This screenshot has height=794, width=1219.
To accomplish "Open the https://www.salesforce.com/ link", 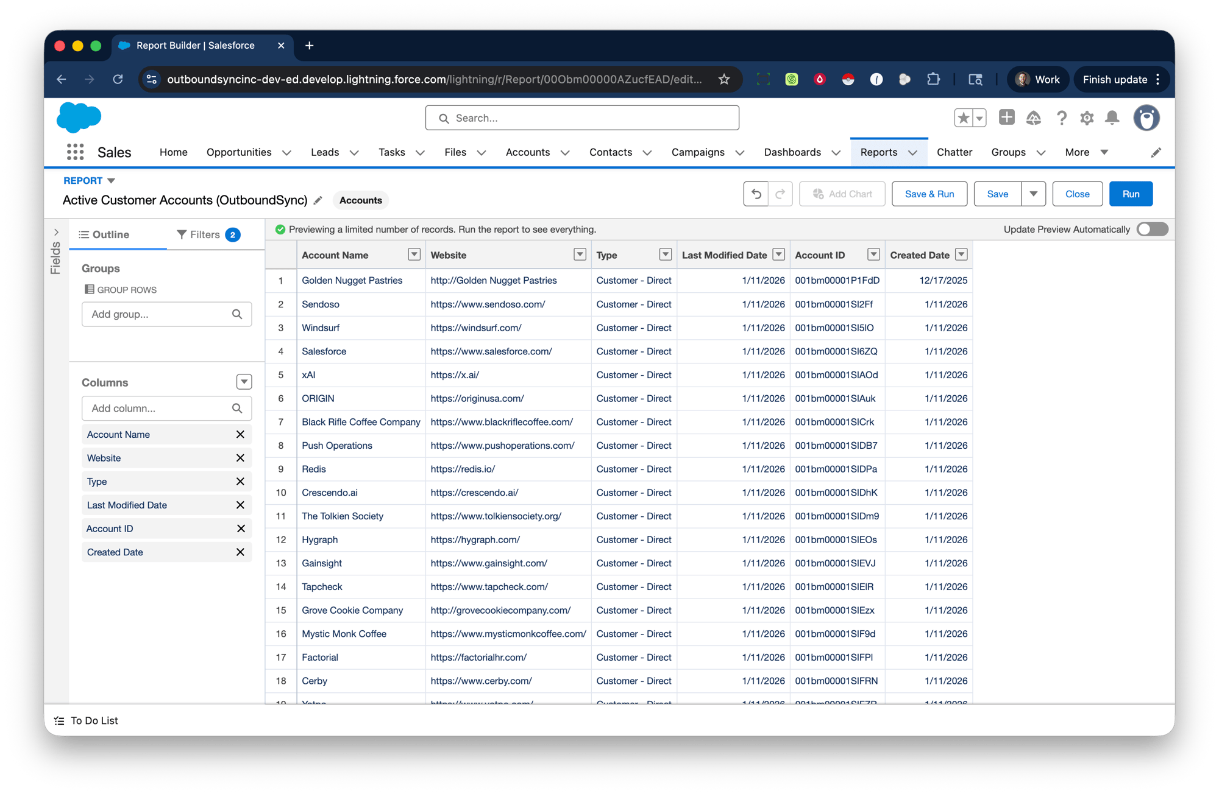I will [490, 351].
